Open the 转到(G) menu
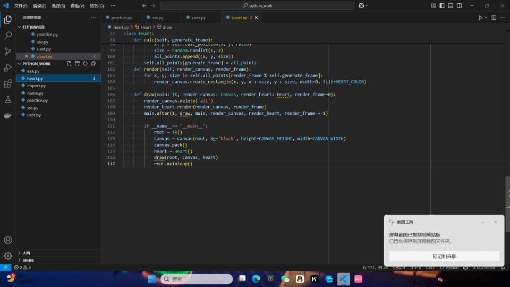The height and width of the screenshot is (287, 510). [97, 6]
